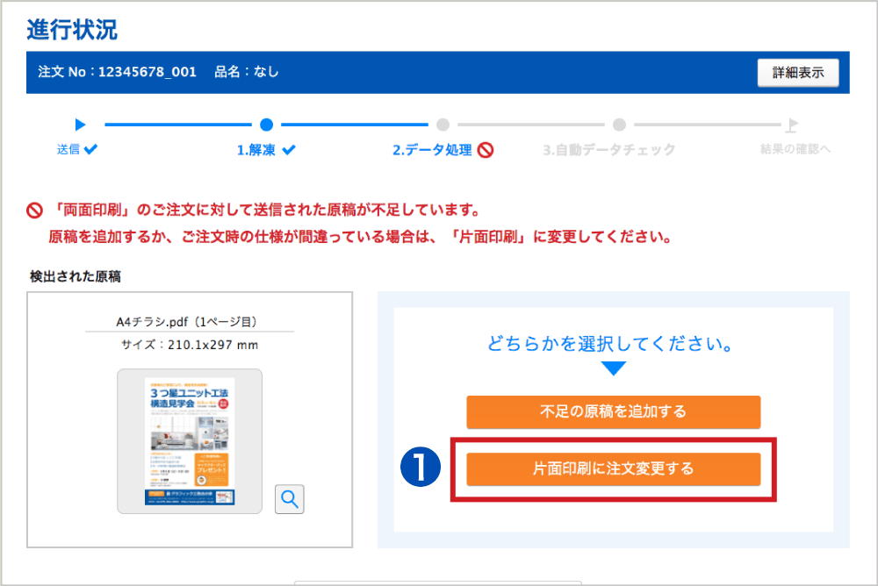Click the checkmark next to 1.解凍
878x586 pixels.
[x=289, y=150]
